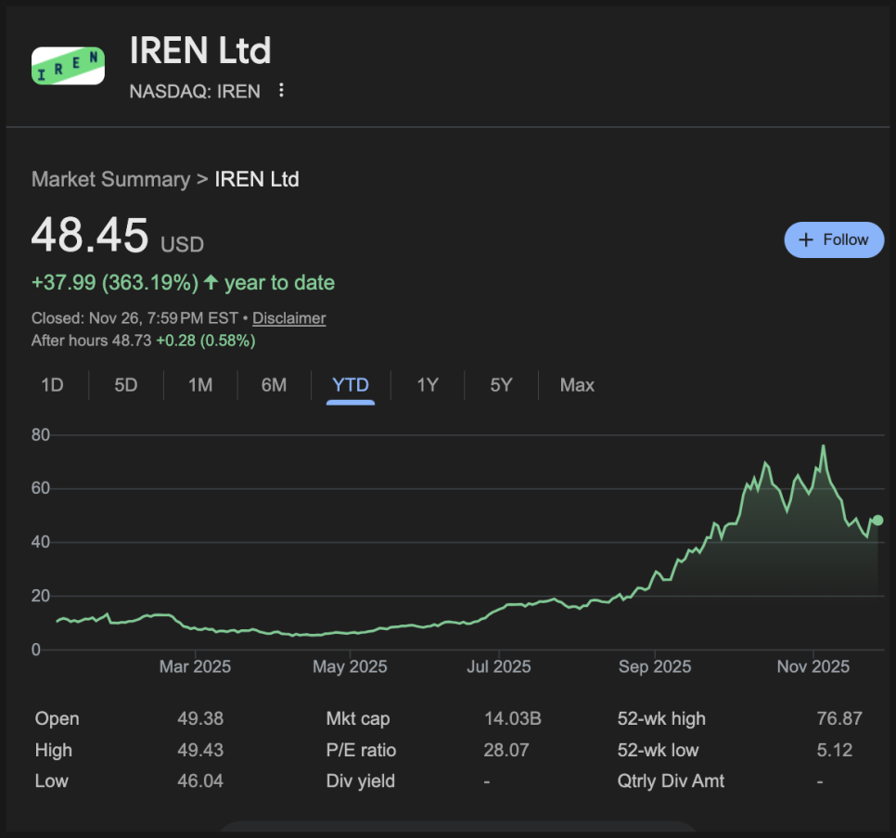Switch to the 5D chart range
896x838 pixels.
pos(126,385)
